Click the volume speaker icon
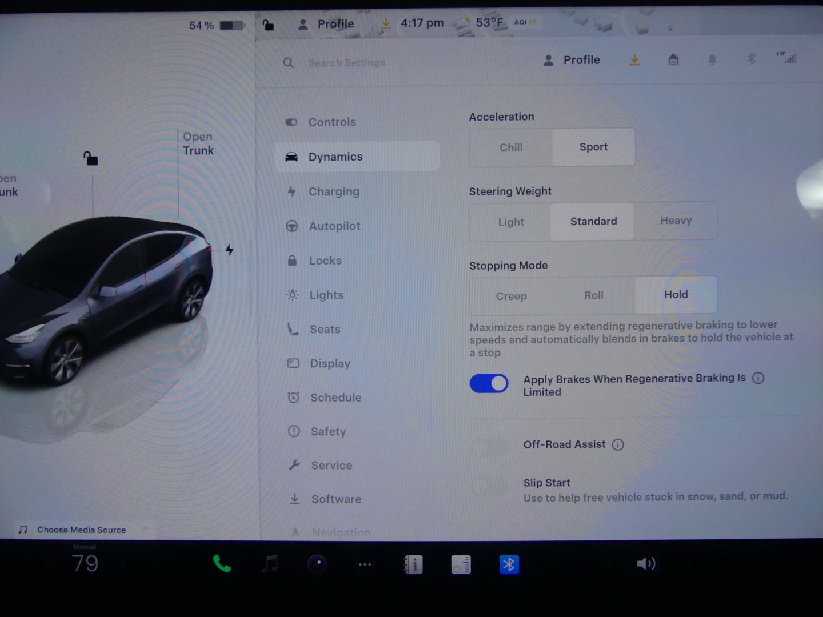 pos(645,564)
